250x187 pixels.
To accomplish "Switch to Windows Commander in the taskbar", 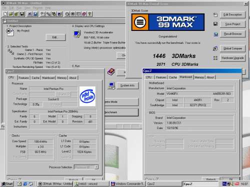I will point(127,184).
